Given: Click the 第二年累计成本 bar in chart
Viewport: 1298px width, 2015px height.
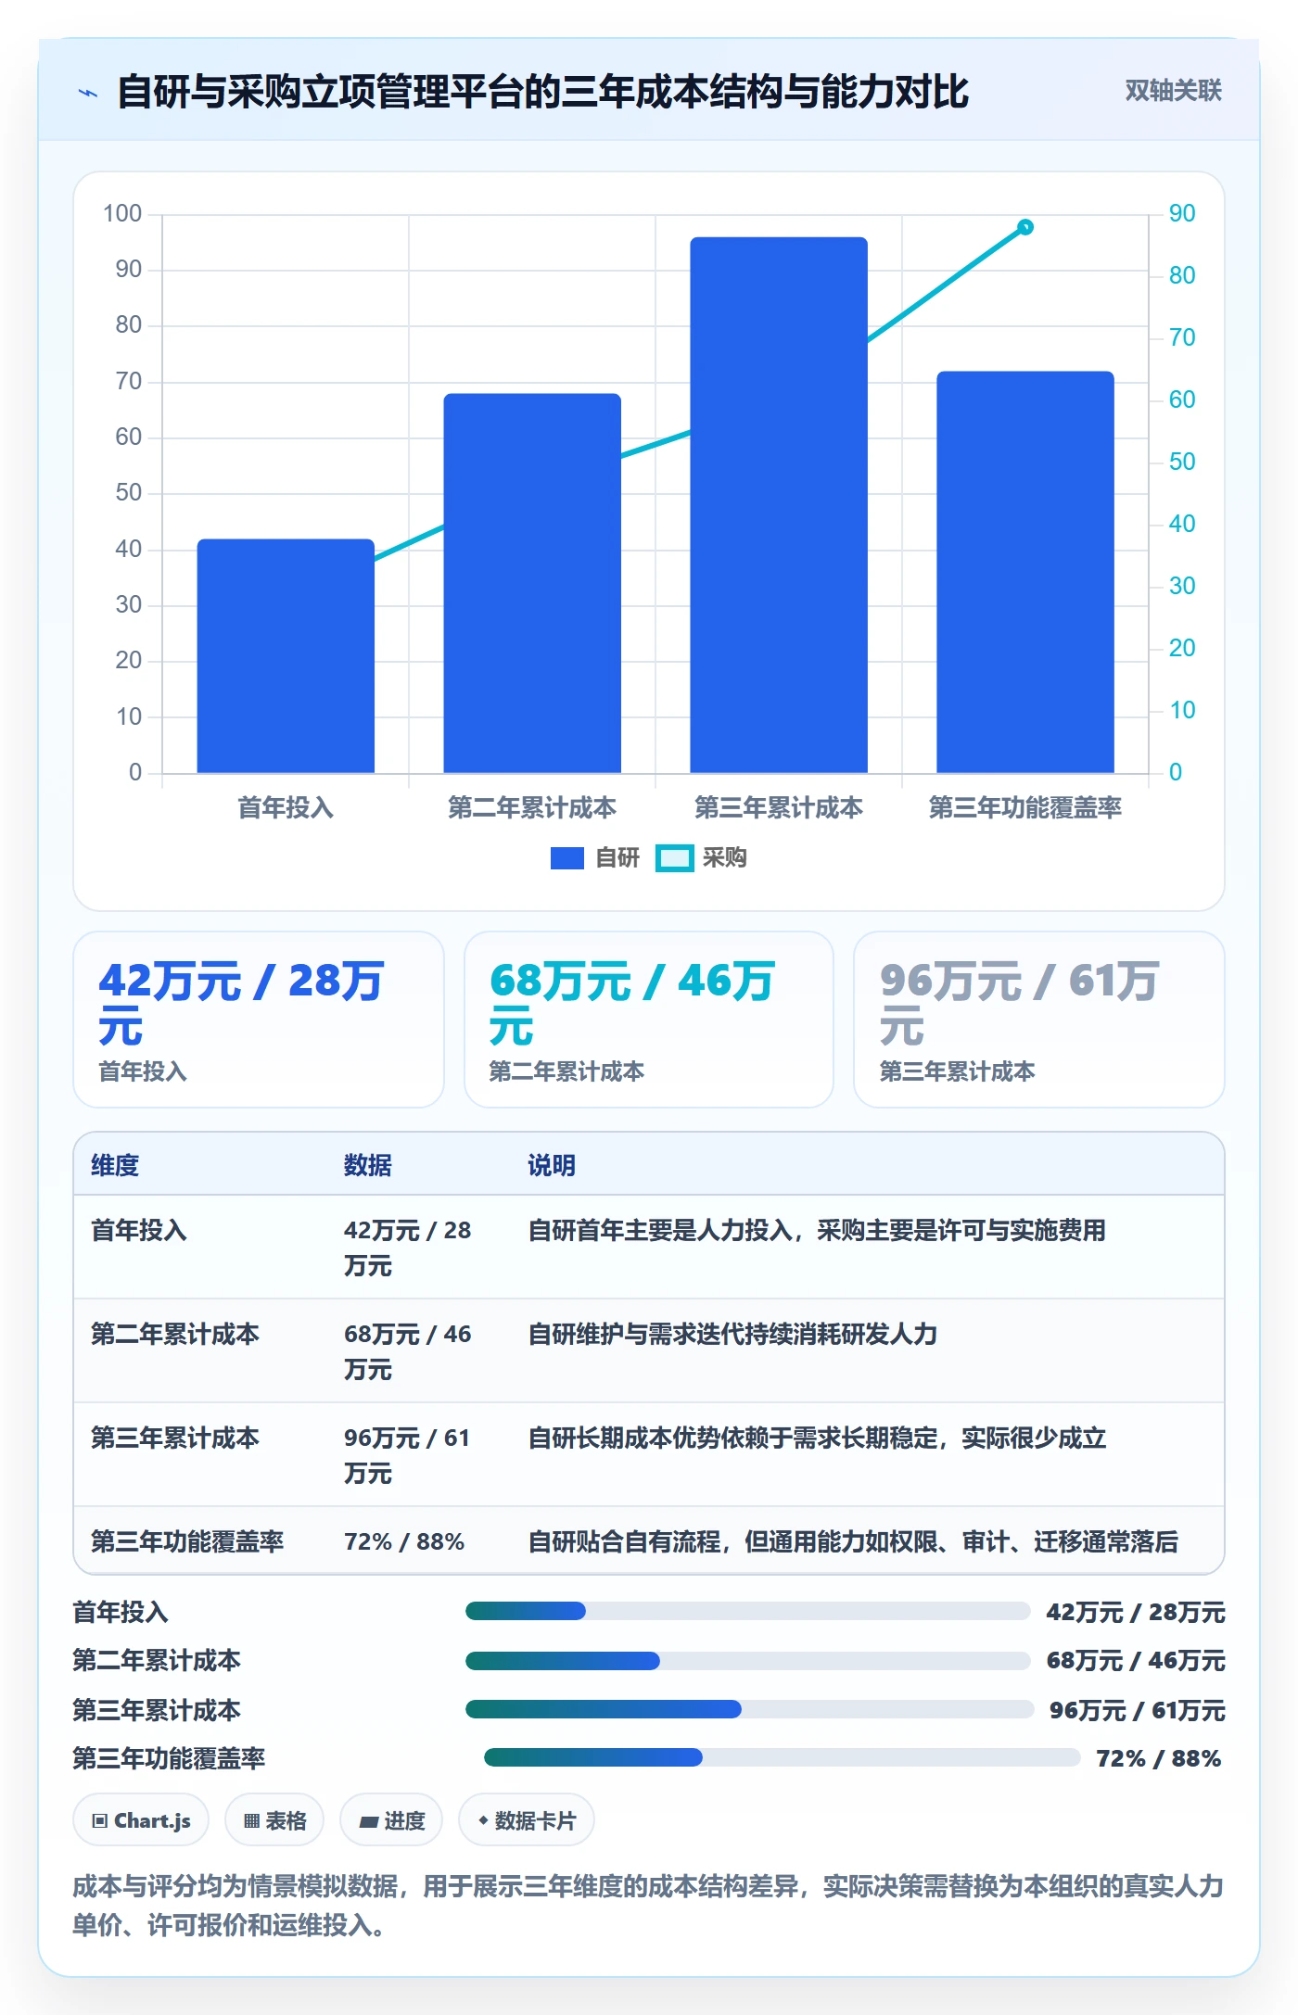Looking at the screenshot, I should coord(532,583).
